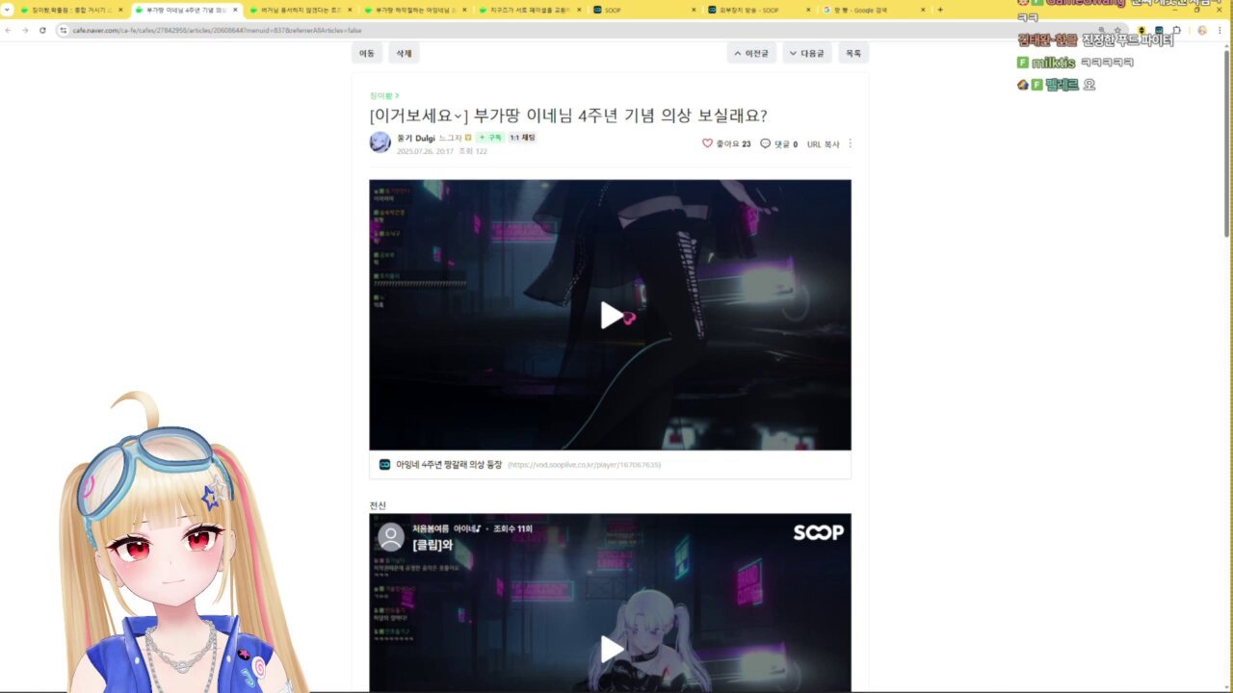
Task: Go forward in browser history
Action: [x=25, y=30]
